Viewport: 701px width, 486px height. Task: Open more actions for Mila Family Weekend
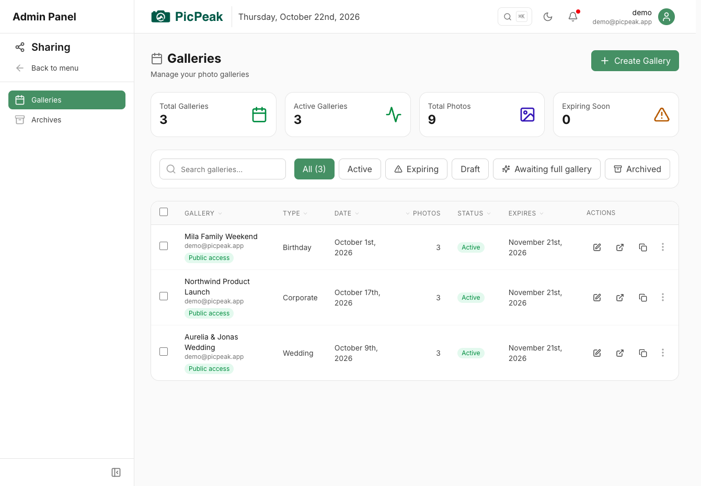pos(663,247)
